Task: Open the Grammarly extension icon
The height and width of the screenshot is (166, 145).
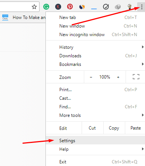Action: 46,7
